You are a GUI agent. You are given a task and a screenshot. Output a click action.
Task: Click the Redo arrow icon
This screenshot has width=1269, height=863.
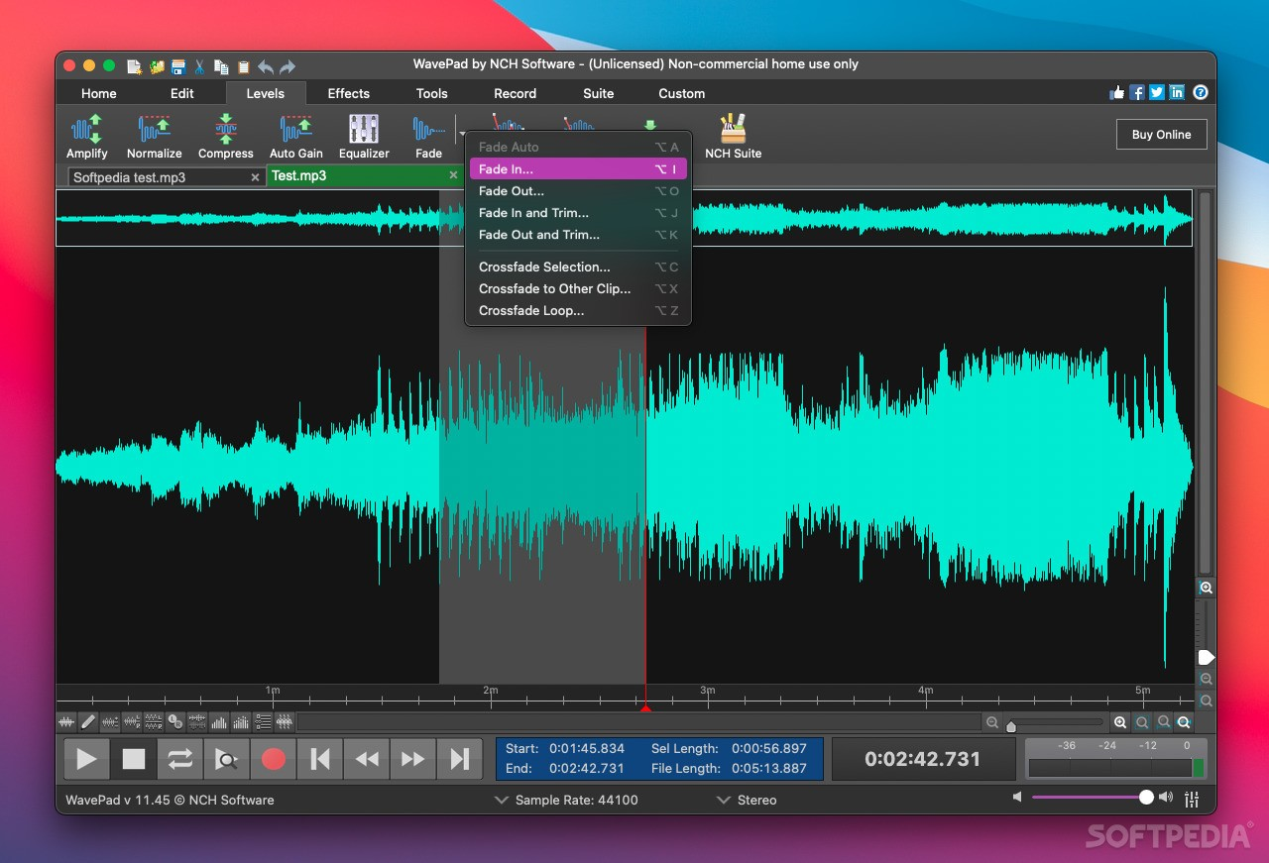288,66
